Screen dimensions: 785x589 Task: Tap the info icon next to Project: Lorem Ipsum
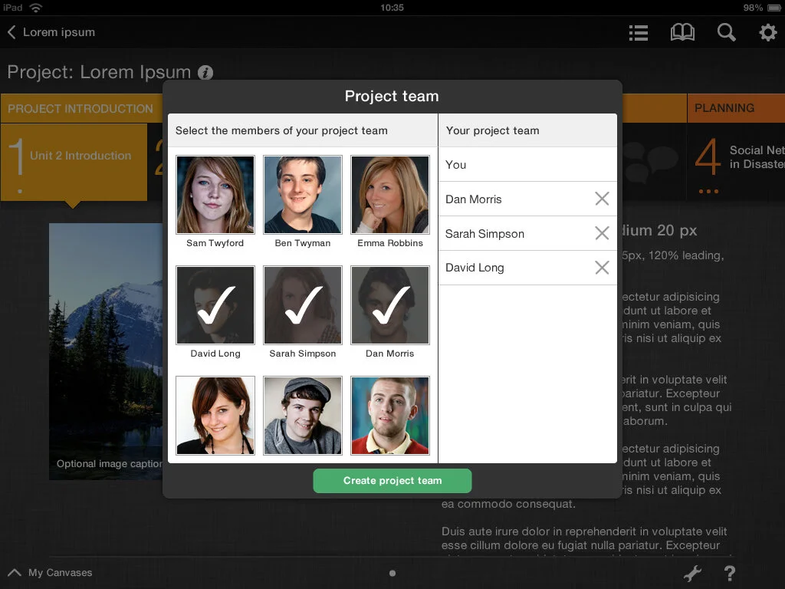coord(204,72)
